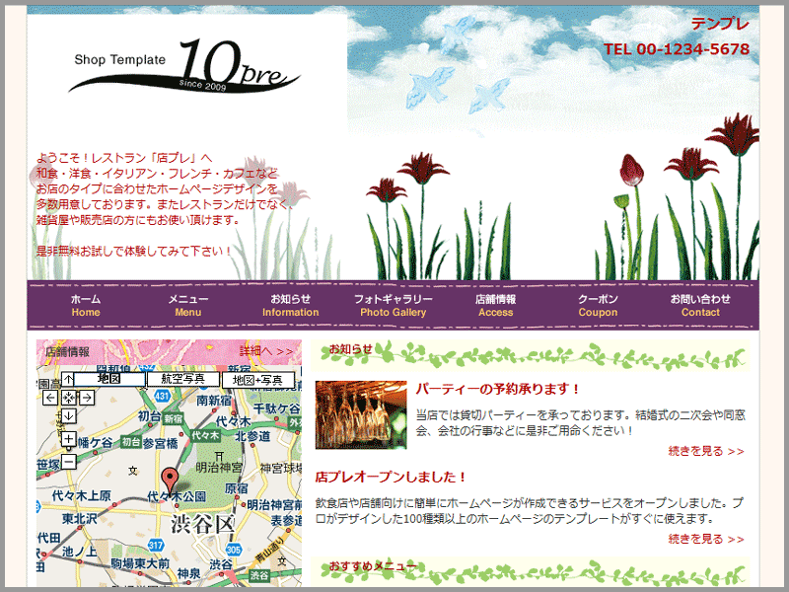789x592 pixels.
Task: Open パーティーの予約承ります！ headline
Action: point(498,390)
